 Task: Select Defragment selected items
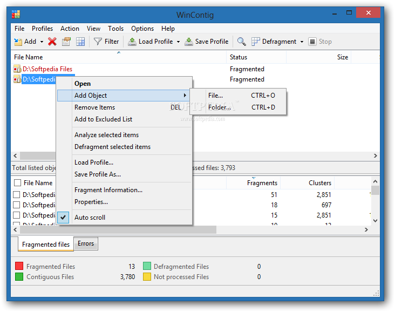pyautogui.click(x=125, y=147)
